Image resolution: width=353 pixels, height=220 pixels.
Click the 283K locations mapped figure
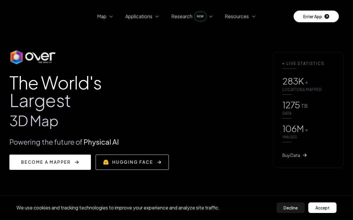pyautogui.click(x=295, y=81)
